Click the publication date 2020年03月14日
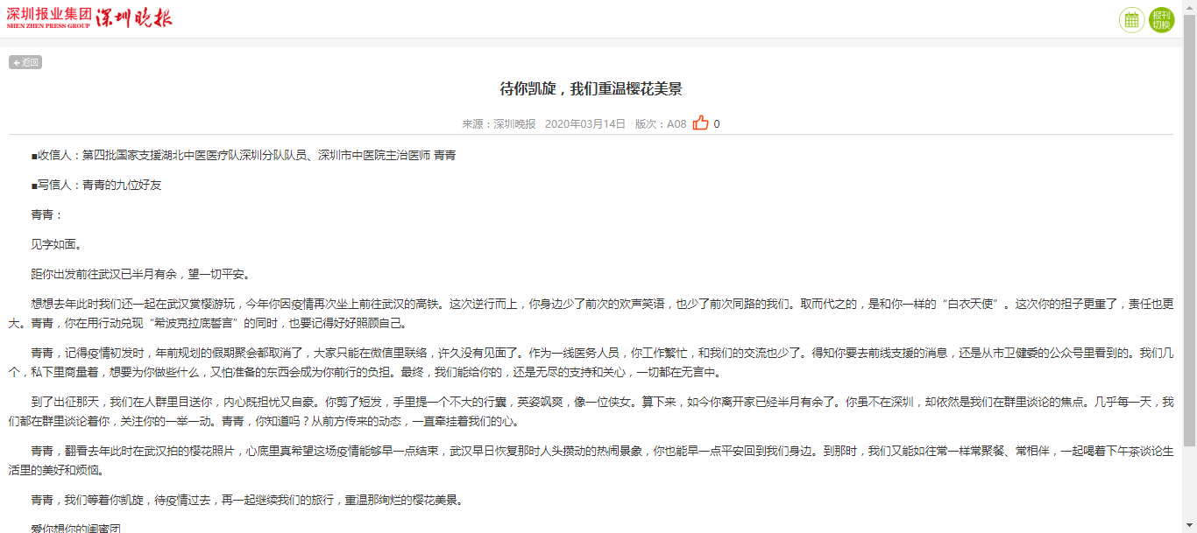 (x=585, y=124)
